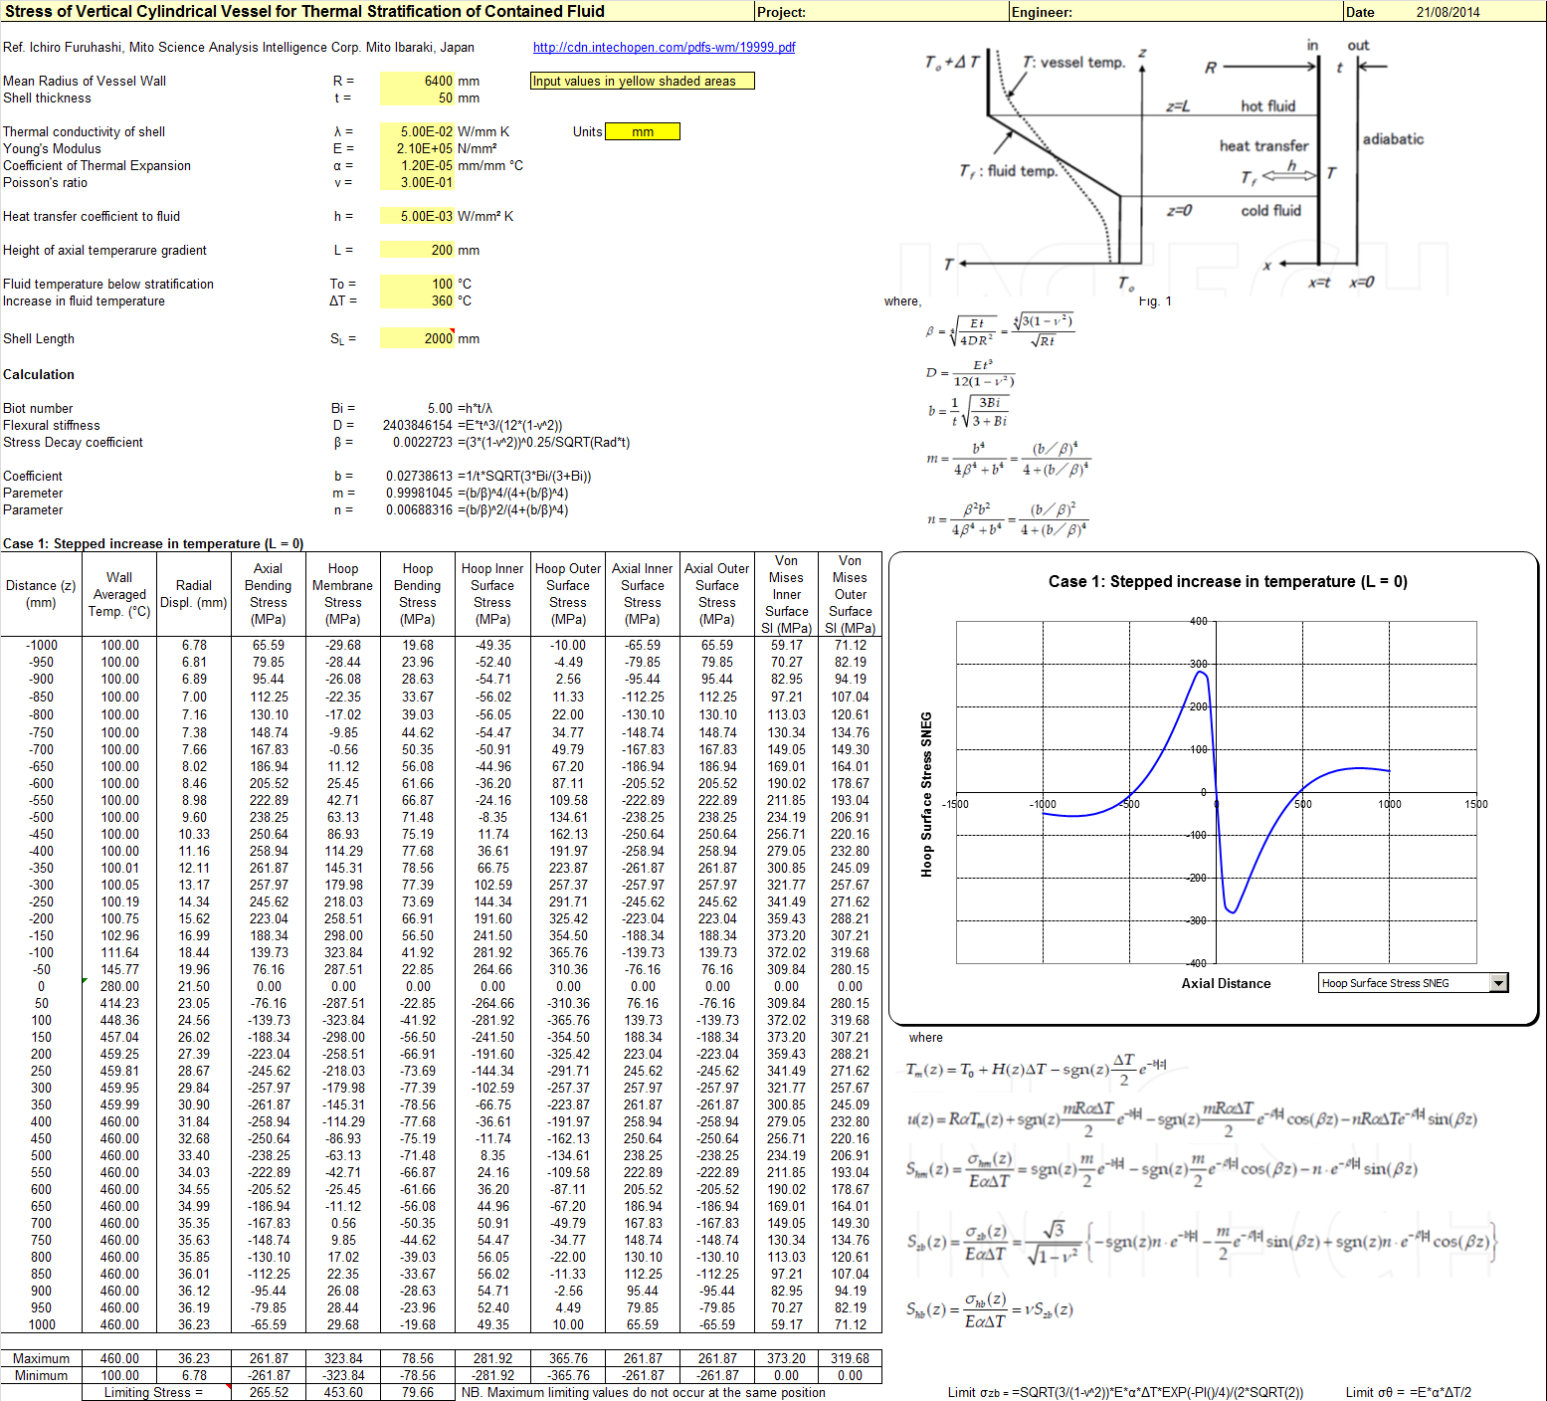Select the thermal conductivity cell 5.00E-02
Viewport: 1547px width, 1401px height.
click(417, 131)
